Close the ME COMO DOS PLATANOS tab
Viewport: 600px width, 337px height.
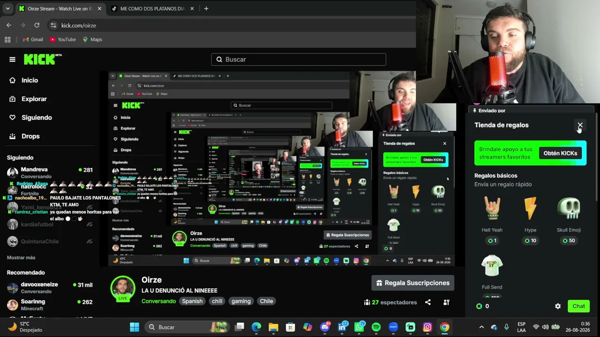192,8
